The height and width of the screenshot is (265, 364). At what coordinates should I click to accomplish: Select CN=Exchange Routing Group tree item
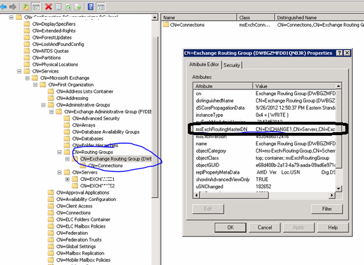pyautogui.click(x=116, y=159)
